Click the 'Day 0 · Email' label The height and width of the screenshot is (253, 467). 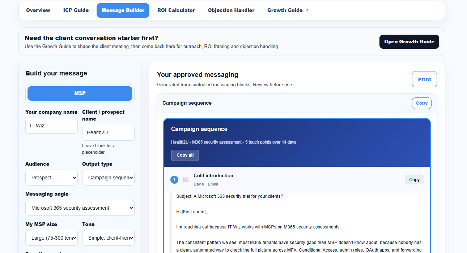pyautogui.click(x=206, y=184)
